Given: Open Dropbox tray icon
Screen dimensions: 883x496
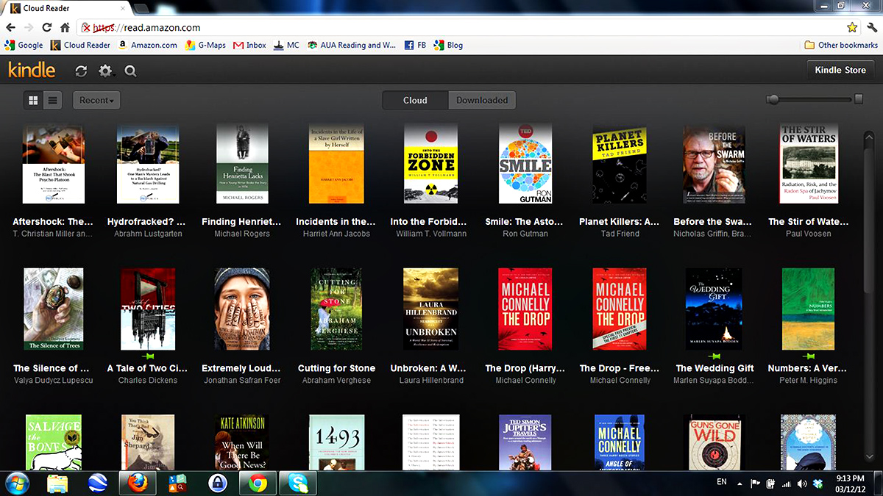Looking at the screenshot, I should [x=818, y=483].
